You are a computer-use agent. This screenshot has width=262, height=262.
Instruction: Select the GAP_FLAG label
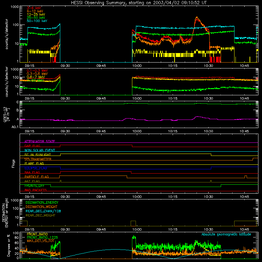click(x=32, y=146)
